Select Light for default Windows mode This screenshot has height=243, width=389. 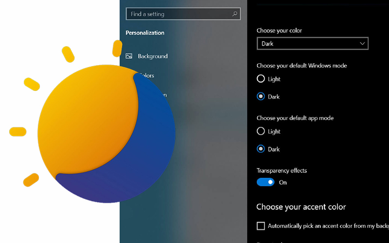pos(261,79)
